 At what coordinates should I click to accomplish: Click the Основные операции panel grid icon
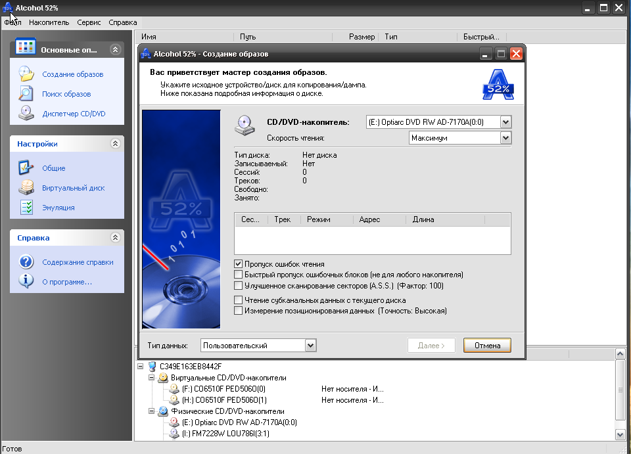(26, 46)
